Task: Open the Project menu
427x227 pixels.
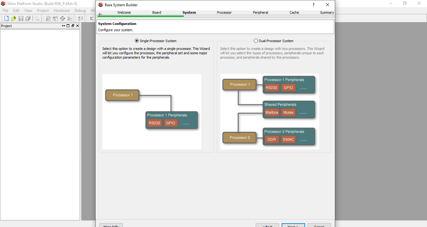Action: click(x=43, y=11)
